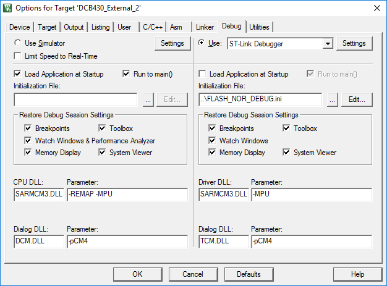This screenshot has width=387, height=286.
Task: Expand the ST-Link Debugger dropdown
Action: coord(328,44)
